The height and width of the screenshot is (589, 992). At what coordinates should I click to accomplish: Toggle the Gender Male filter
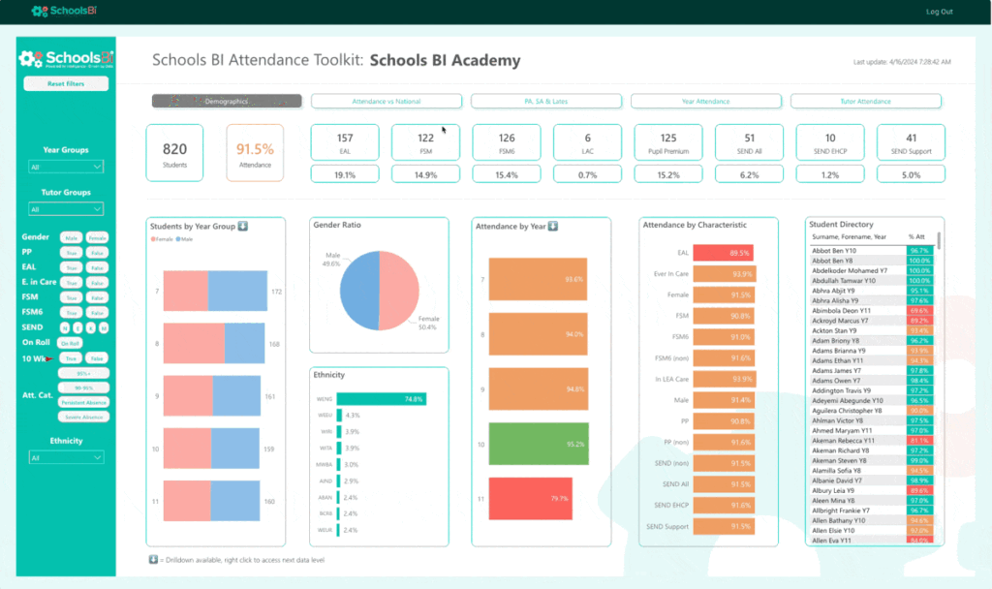71,238
